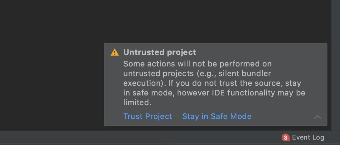Click the bottom edge strip under the status bar
The image size is (340, 145).
pyautogui.click(x=170, y=144)
